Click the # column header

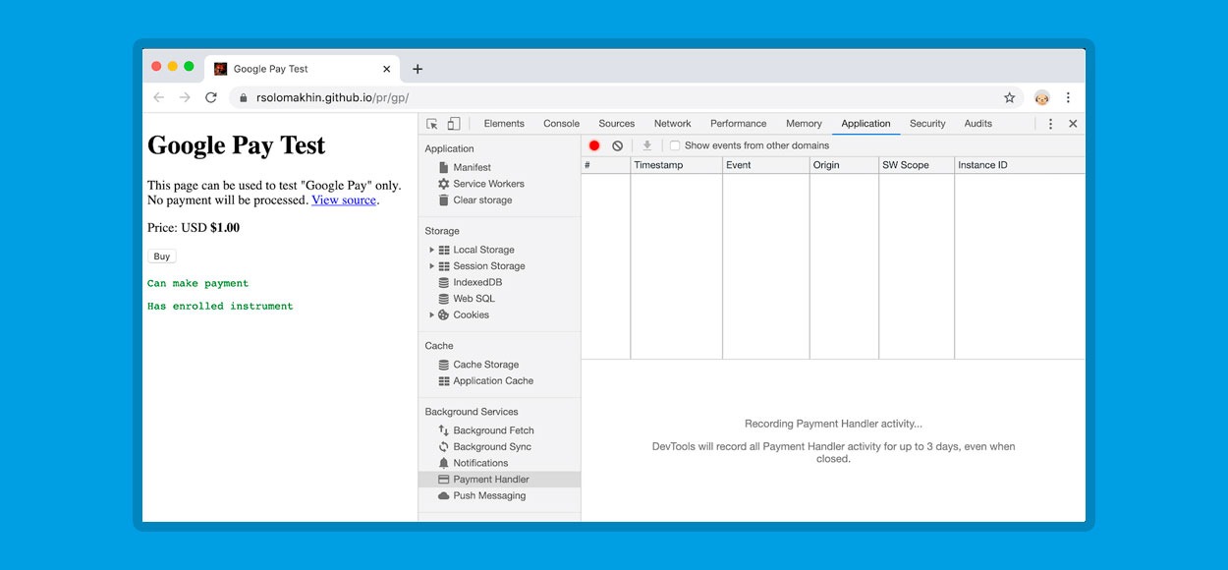pyautogui.click(x=606, y=165)
